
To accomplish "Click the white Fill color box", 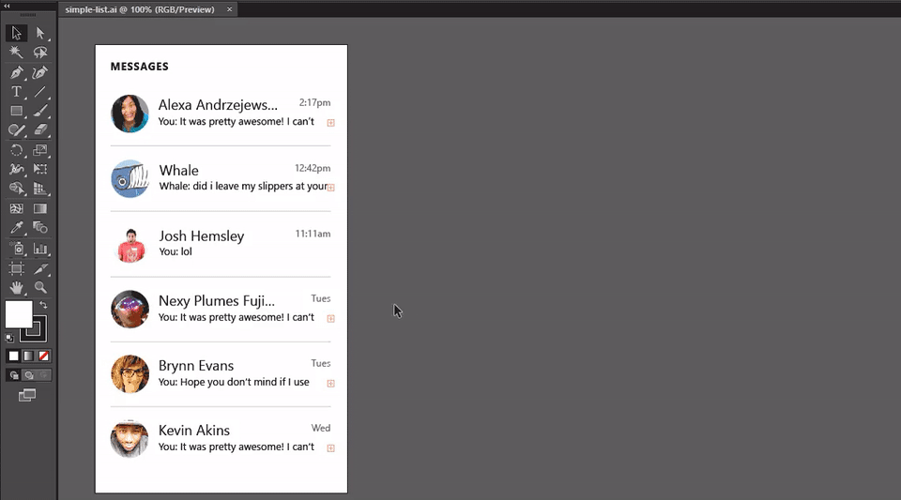I will pyautogui.click(x=18, y=313).
